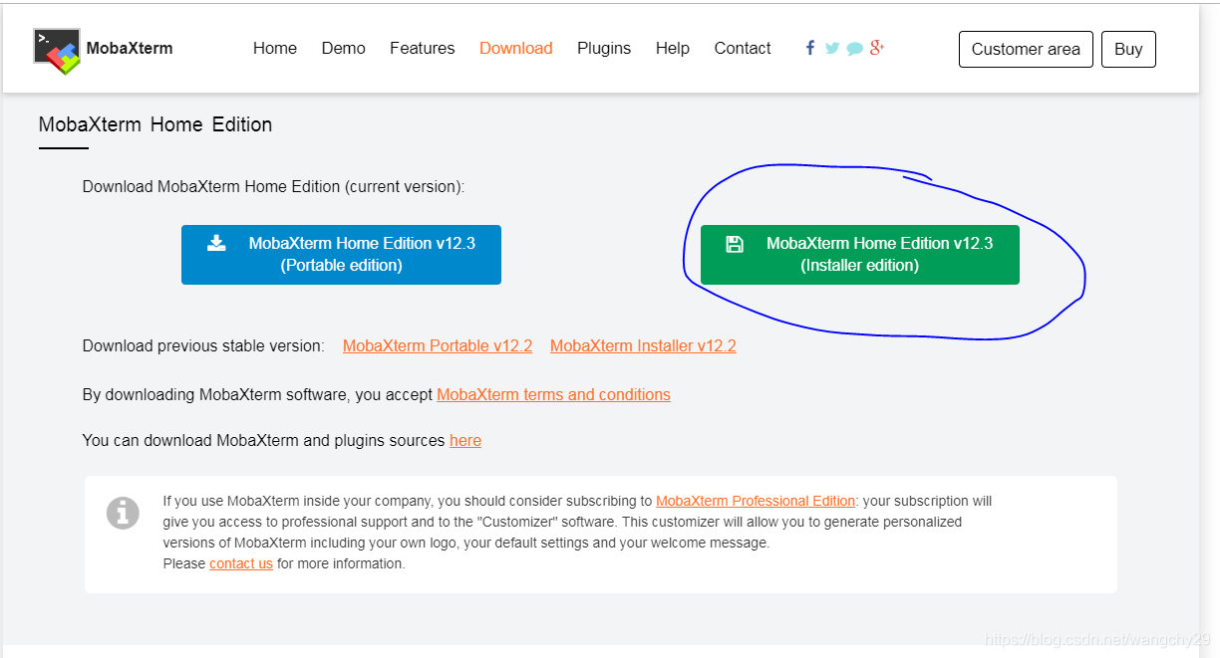Screen dimensions: 1220x658
Task: Open the Demo menu item
Action: (x=343, y=48)
